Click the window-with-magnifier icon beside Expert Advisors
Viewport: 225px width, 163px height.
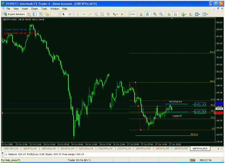coord(29,14)
